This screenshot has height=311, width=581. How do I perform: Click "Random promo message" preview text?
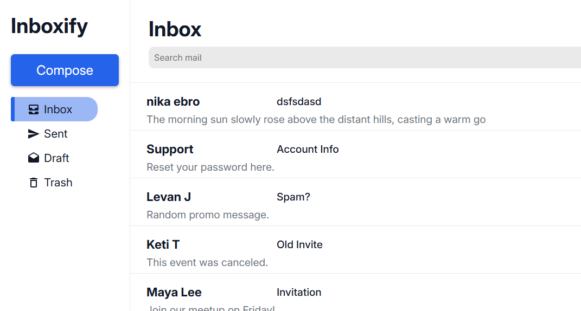click(208, 215)
